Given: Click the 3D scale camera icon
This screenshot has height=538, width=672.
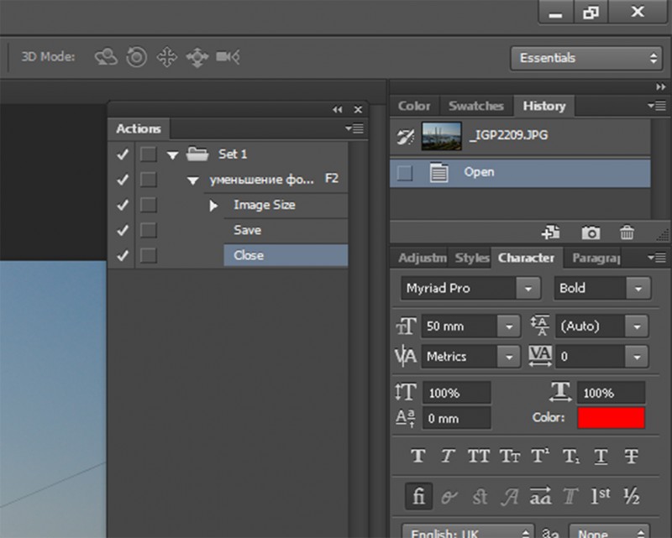Looking at the screenshot, I should pos(228,57).
